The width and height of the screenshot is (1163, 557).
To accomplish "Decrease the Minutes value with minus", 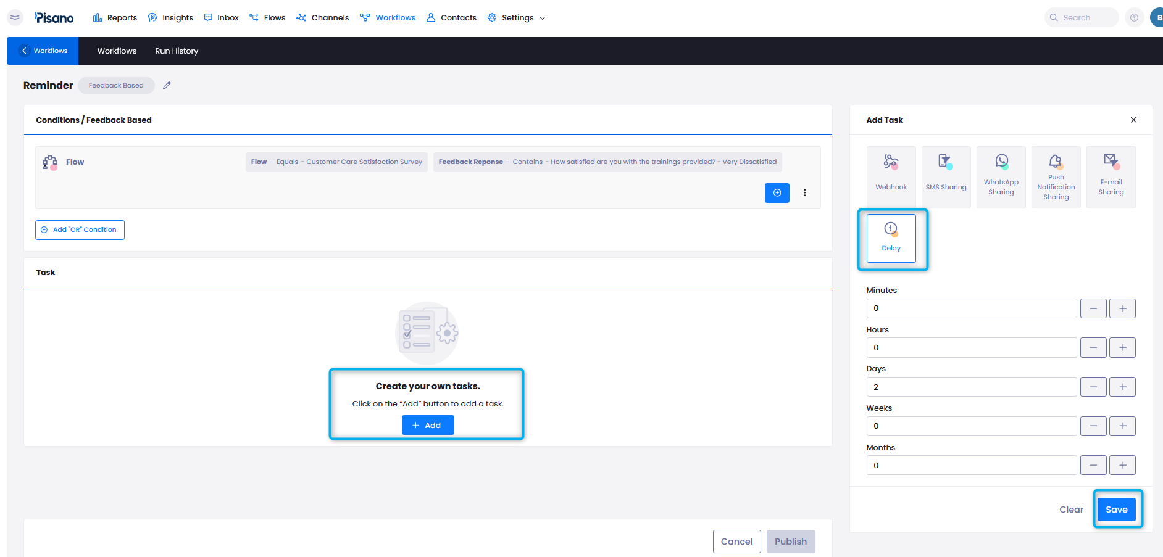I will (1093, 308).
